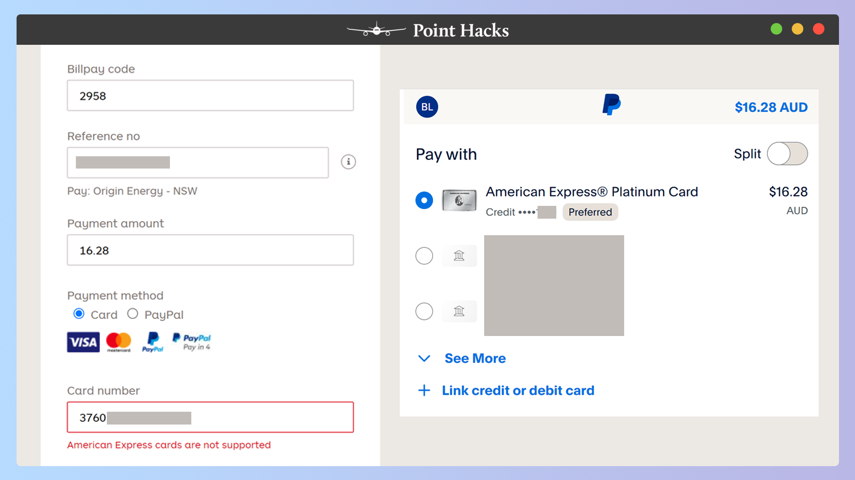Image resolution: width=855 pixels, height=480 pixels.
Task: Click the PayPal logo atop the checkout pane
Action: tap(611, 105)
